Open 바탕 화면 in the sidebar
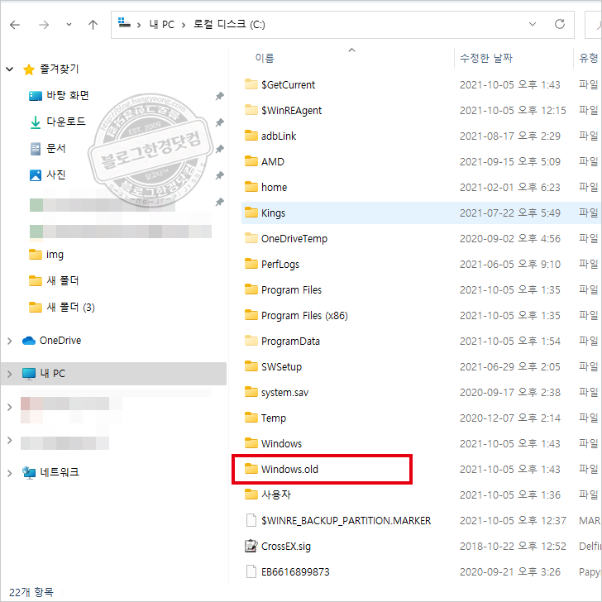 click(x=60, y=96)
